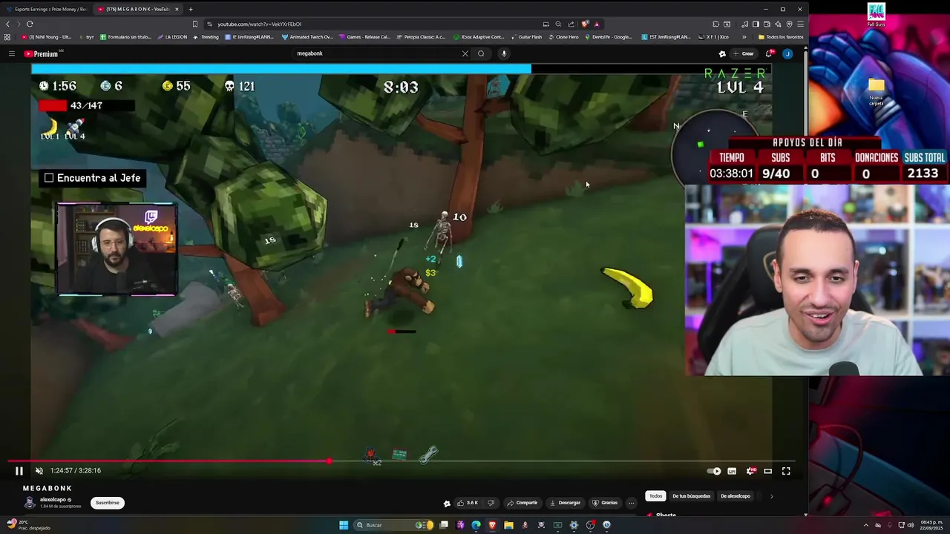Bookmark this page icon in address bar
The width and height of the screenshot is (950, 534).
pyautogui.click(x=195, y=24)
